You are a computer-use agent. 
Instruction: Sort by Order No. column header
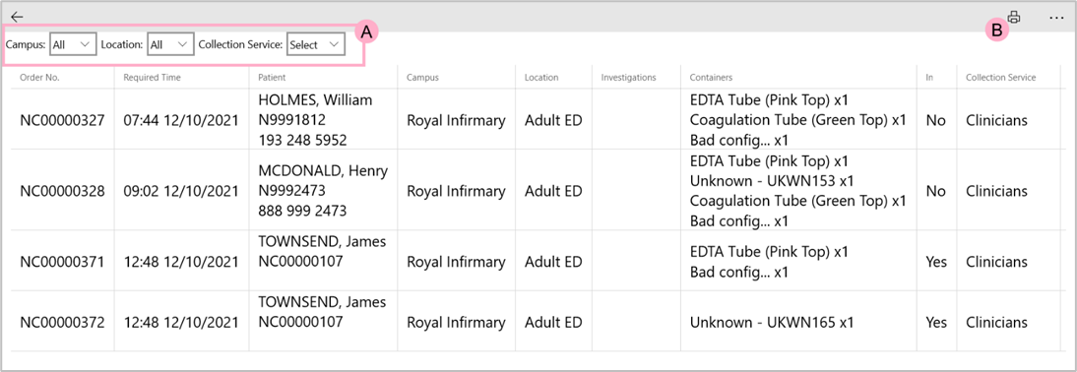point(39,78)
